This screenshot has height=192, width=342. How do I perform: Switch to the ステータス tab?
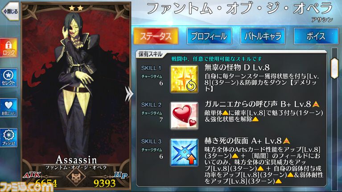[x=156, y=36]
